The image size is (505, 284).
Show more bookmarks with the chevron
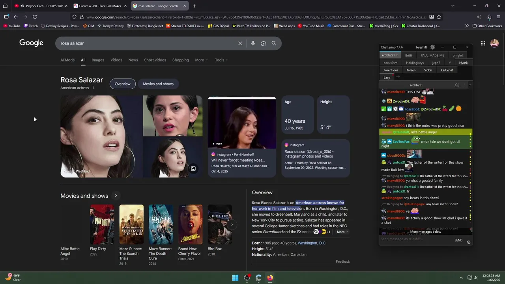point(467,26)
